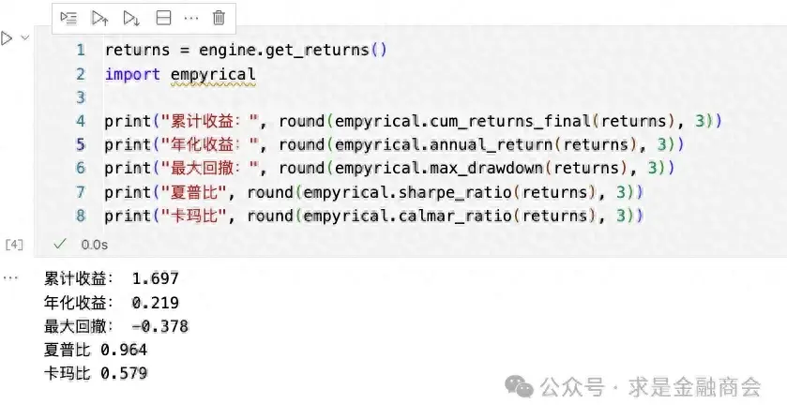Click the green success checkmark
This screenshot has width=787, height=419.
pos(60,244)
